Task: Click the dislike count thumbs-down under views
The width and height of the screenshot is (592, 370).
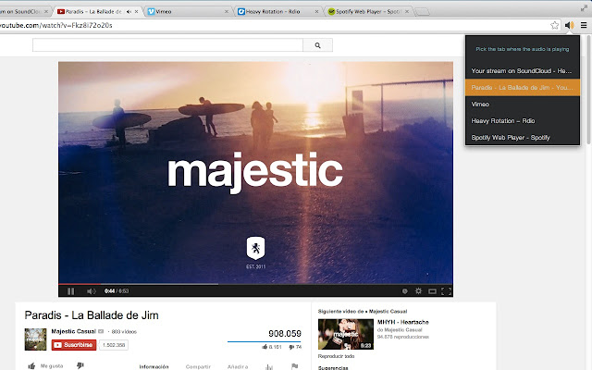Action: pos(295,347)
